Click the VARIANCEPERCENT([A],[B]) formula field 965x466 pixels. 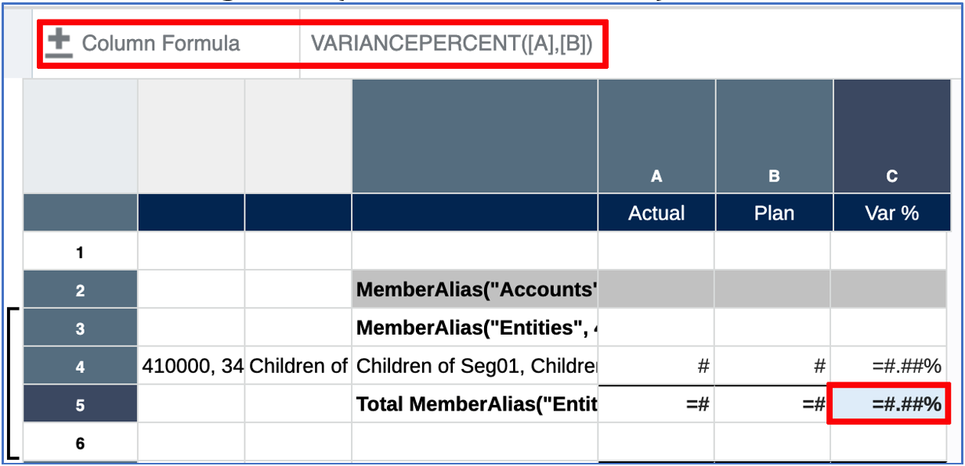click(x=451, y=44)
